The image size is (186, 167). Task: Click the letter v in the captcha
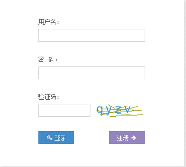128,109
